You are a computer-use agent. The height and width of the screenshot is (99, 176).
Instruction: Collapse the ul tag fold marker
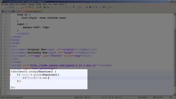pos(10,46)
